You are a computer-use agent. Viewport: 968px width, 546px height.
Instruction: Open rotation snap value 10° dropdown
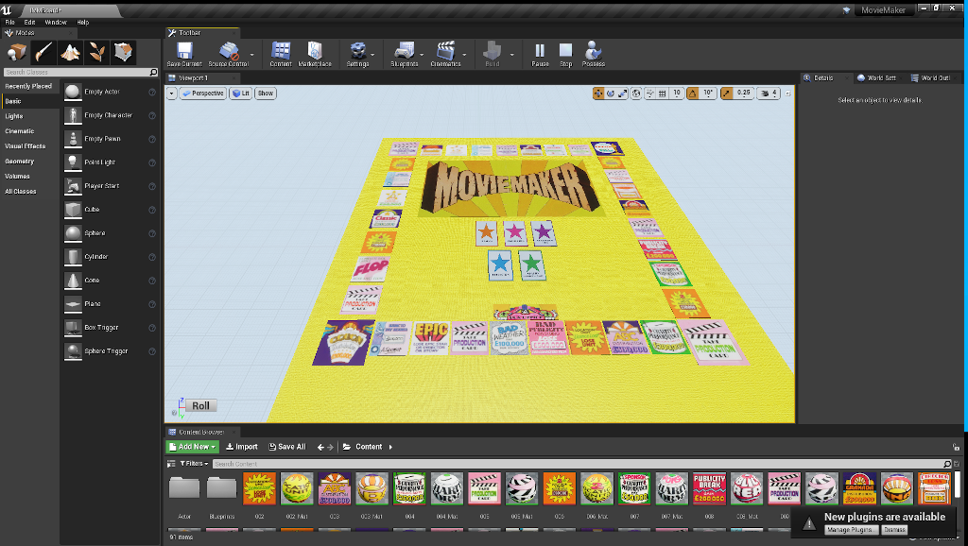pos(708,94)
